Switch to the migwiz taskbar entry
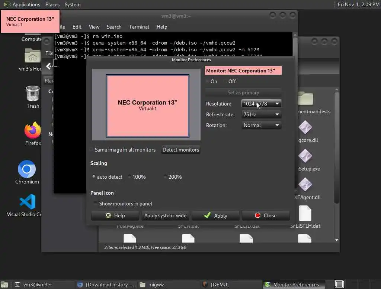Screen dimensions: 381x289 169,285
